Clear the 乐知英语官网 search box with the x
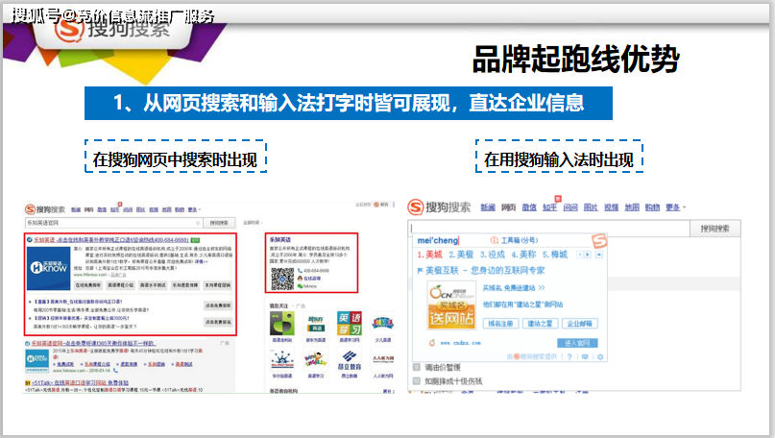Image resolution: width=775 pixels, height=438 pixels. [x=198, y=223]
